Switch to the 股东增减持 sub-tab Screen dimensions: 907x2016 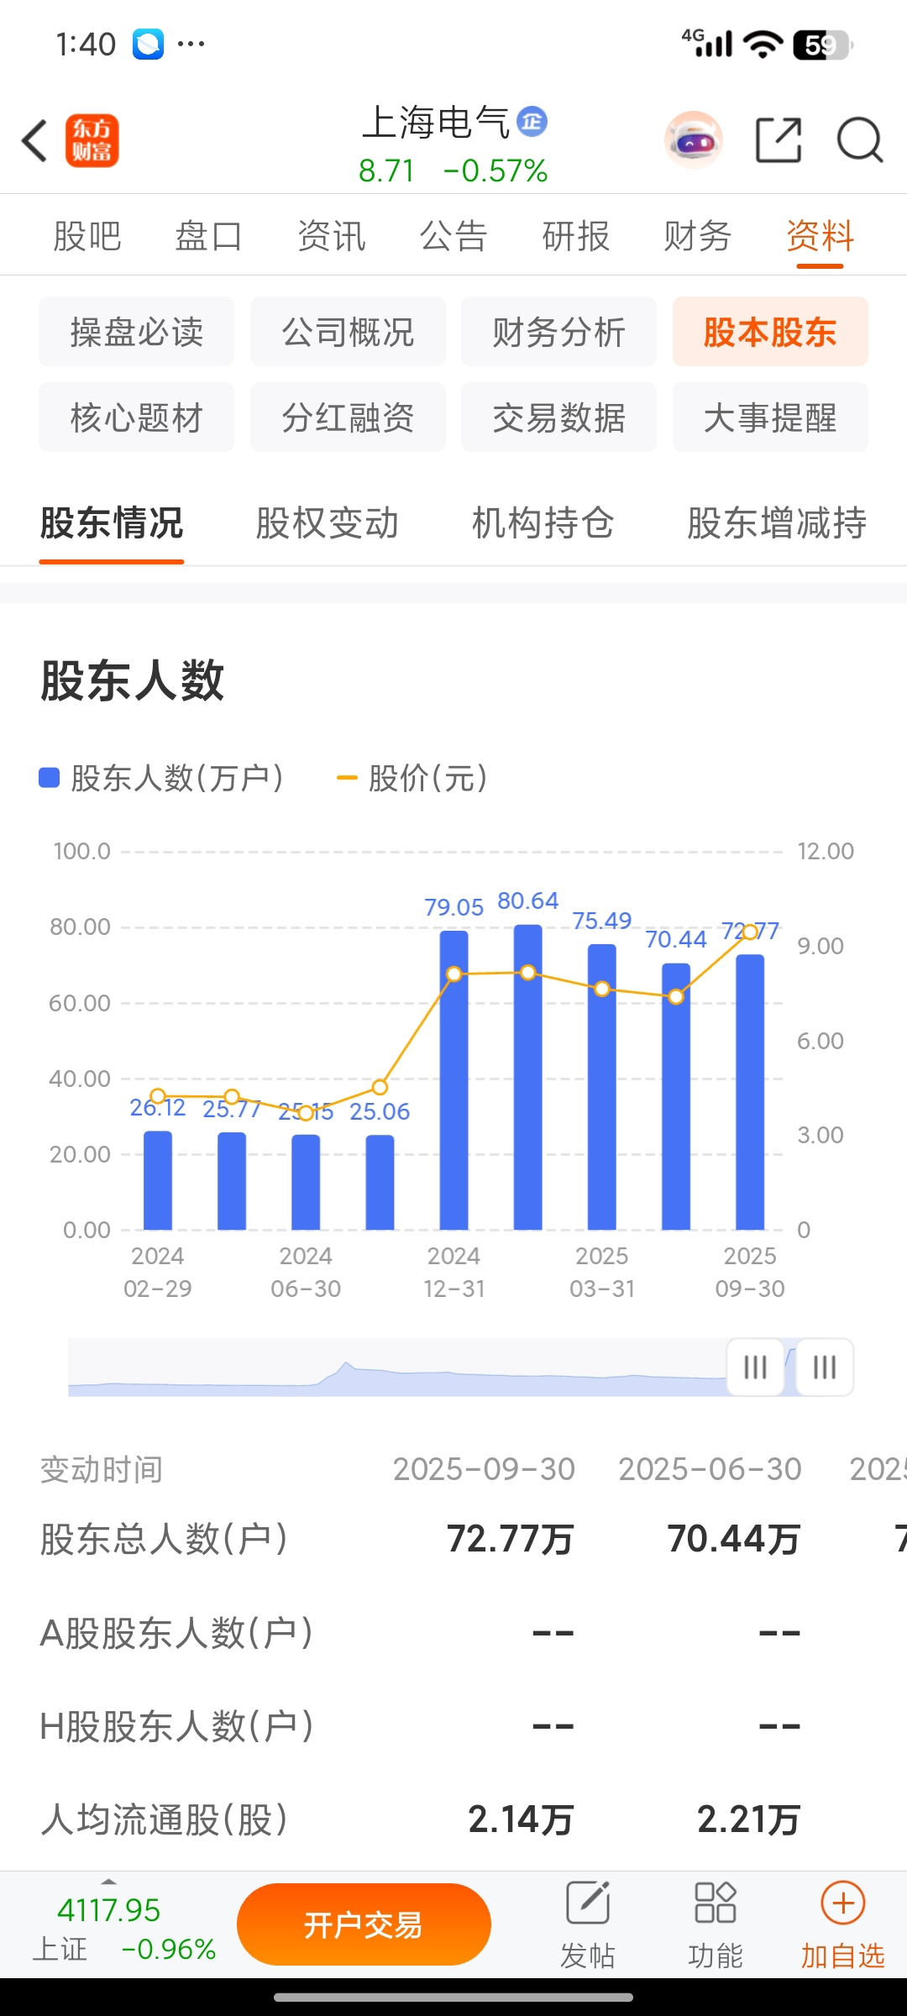[x=777, y=523]
